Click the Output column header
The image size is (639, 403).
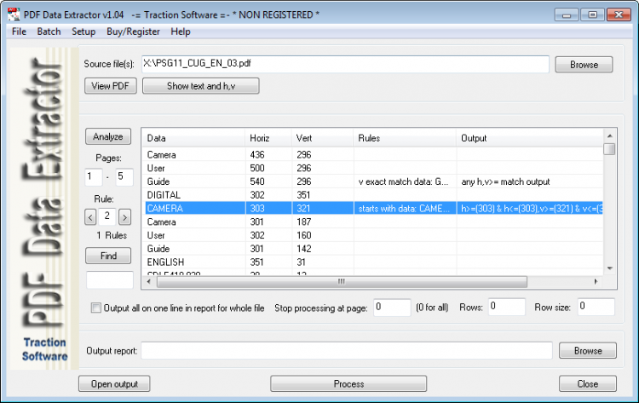pyautogui.click(x=529, y=138)
